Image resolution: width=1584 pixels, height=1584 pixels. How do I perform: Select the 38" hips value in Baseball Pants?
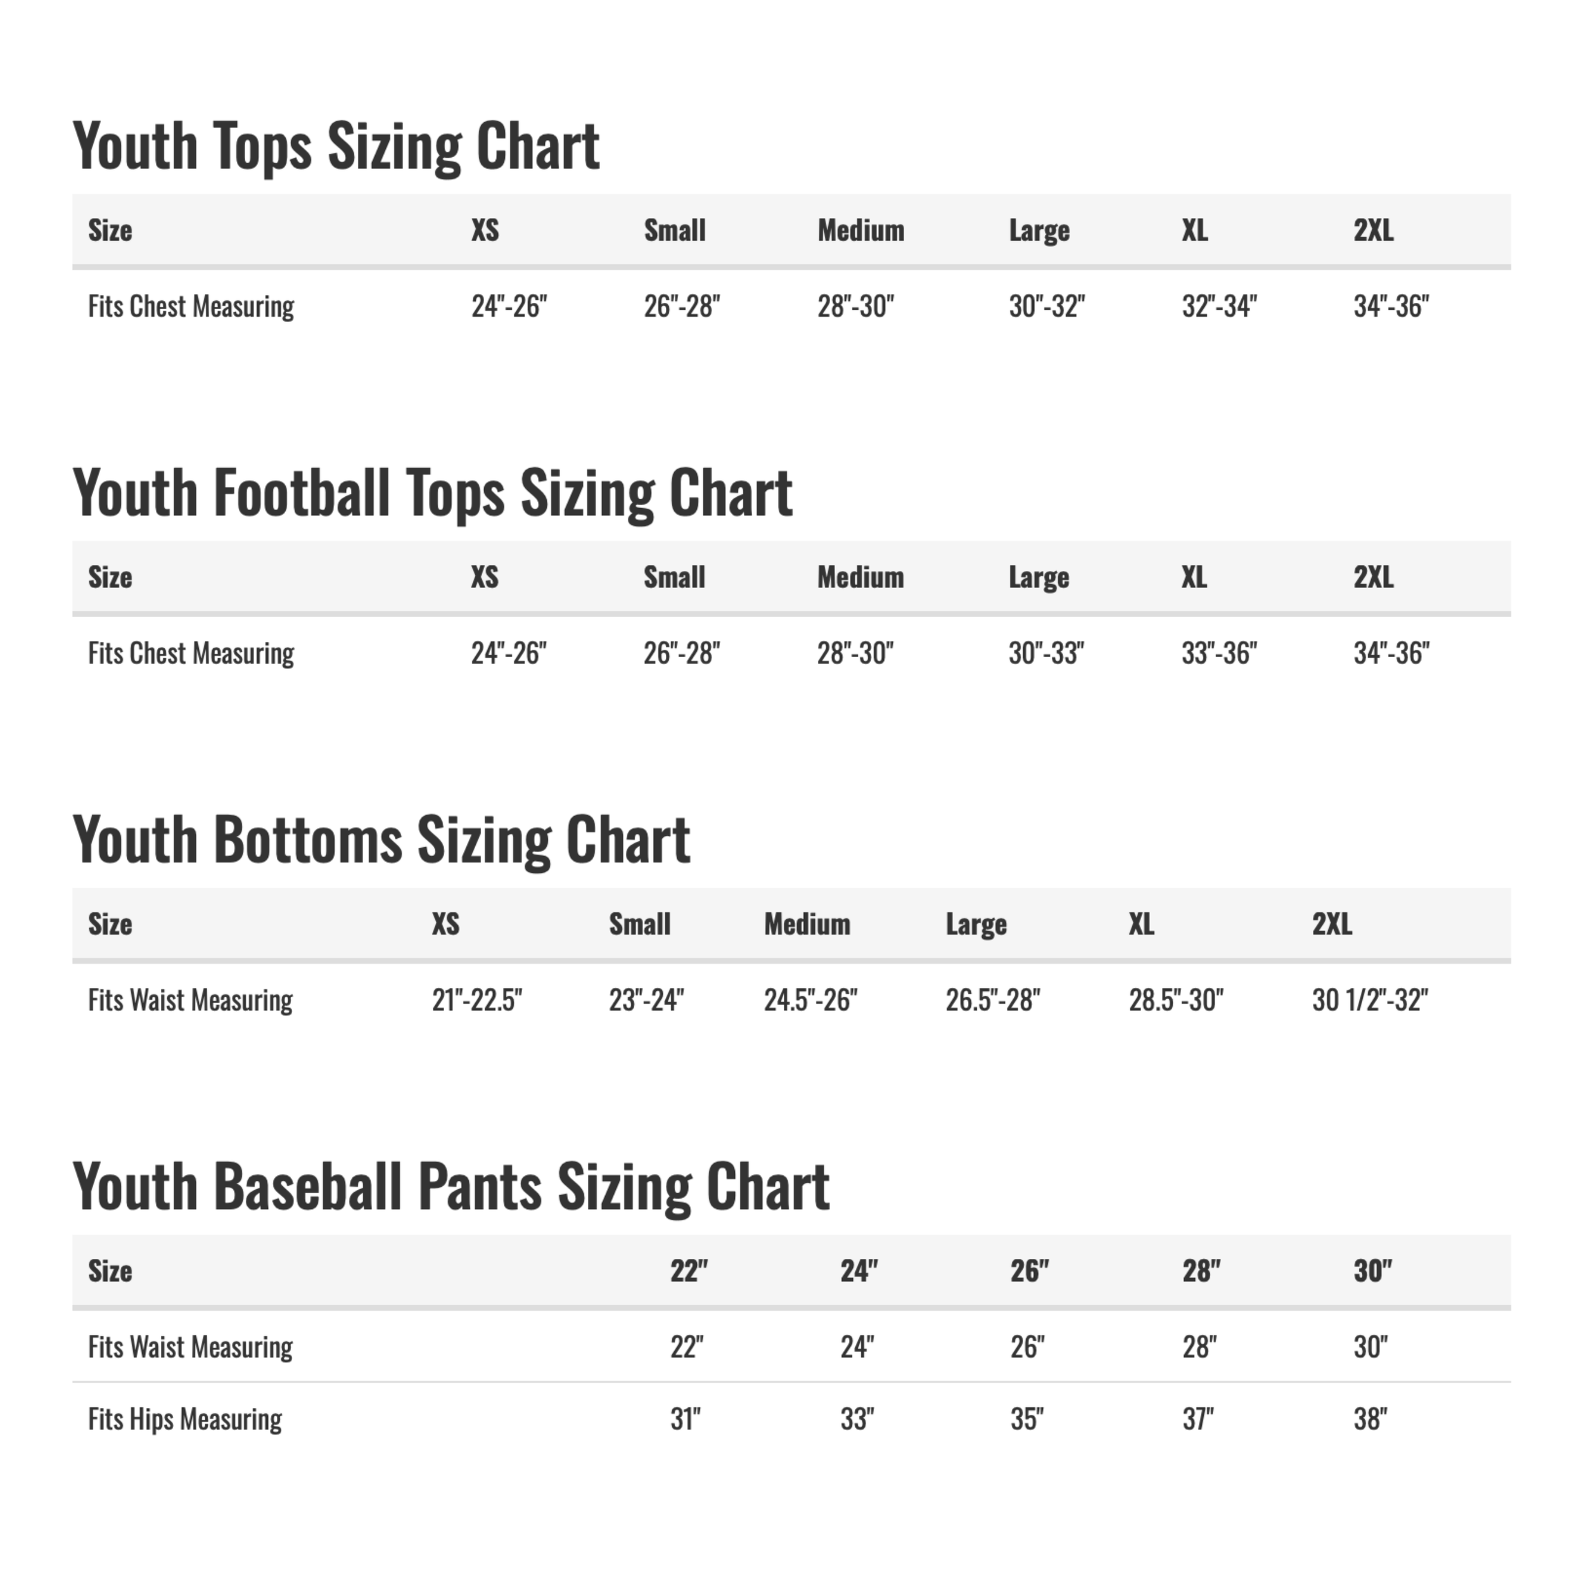pyautogui.click(x=1370, y=1419)
